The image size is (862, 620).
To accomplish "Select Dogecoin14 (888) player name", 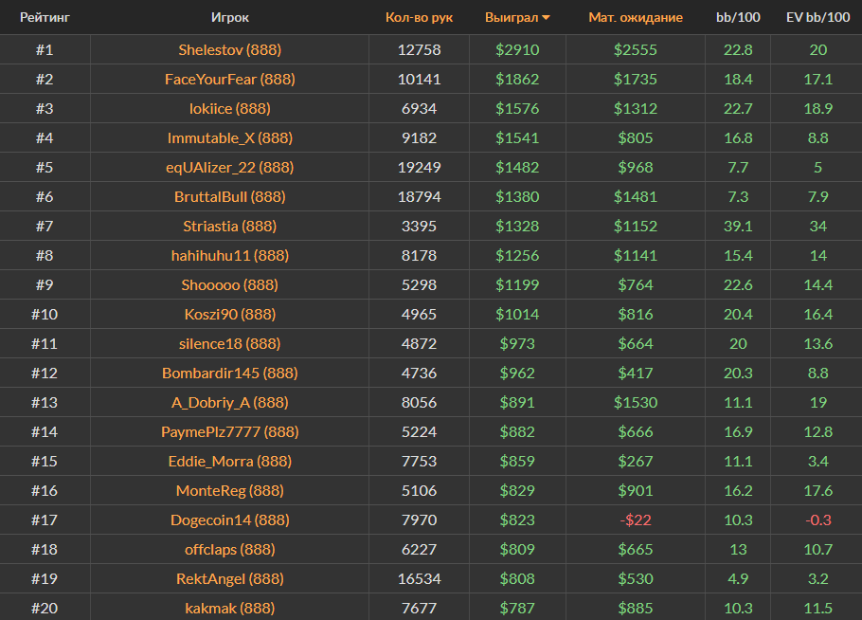I will pyautogui.click(x=230, y=520).
